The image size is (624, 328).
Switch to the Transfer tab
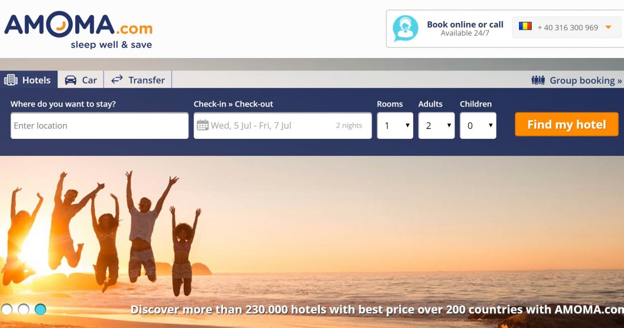click(x=138, y=80)
